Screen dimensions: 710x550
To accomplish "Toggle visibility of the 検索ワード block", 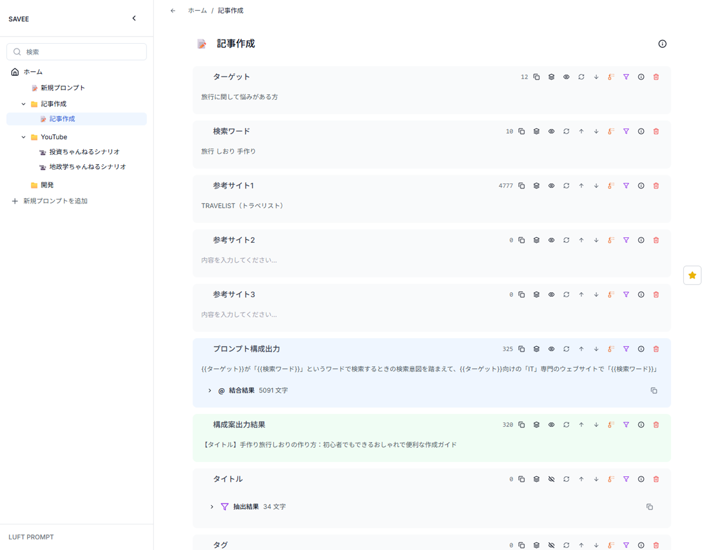I will coord(551,131).
